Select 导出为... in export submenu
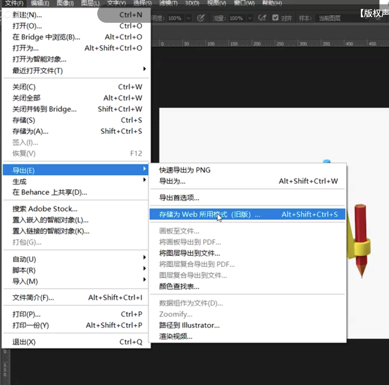This screenshot has width=389, height=385. point(247,181)
